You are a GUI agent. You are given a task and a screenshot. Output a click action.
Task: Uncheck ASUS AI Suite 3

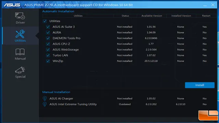tap(48, 27)
